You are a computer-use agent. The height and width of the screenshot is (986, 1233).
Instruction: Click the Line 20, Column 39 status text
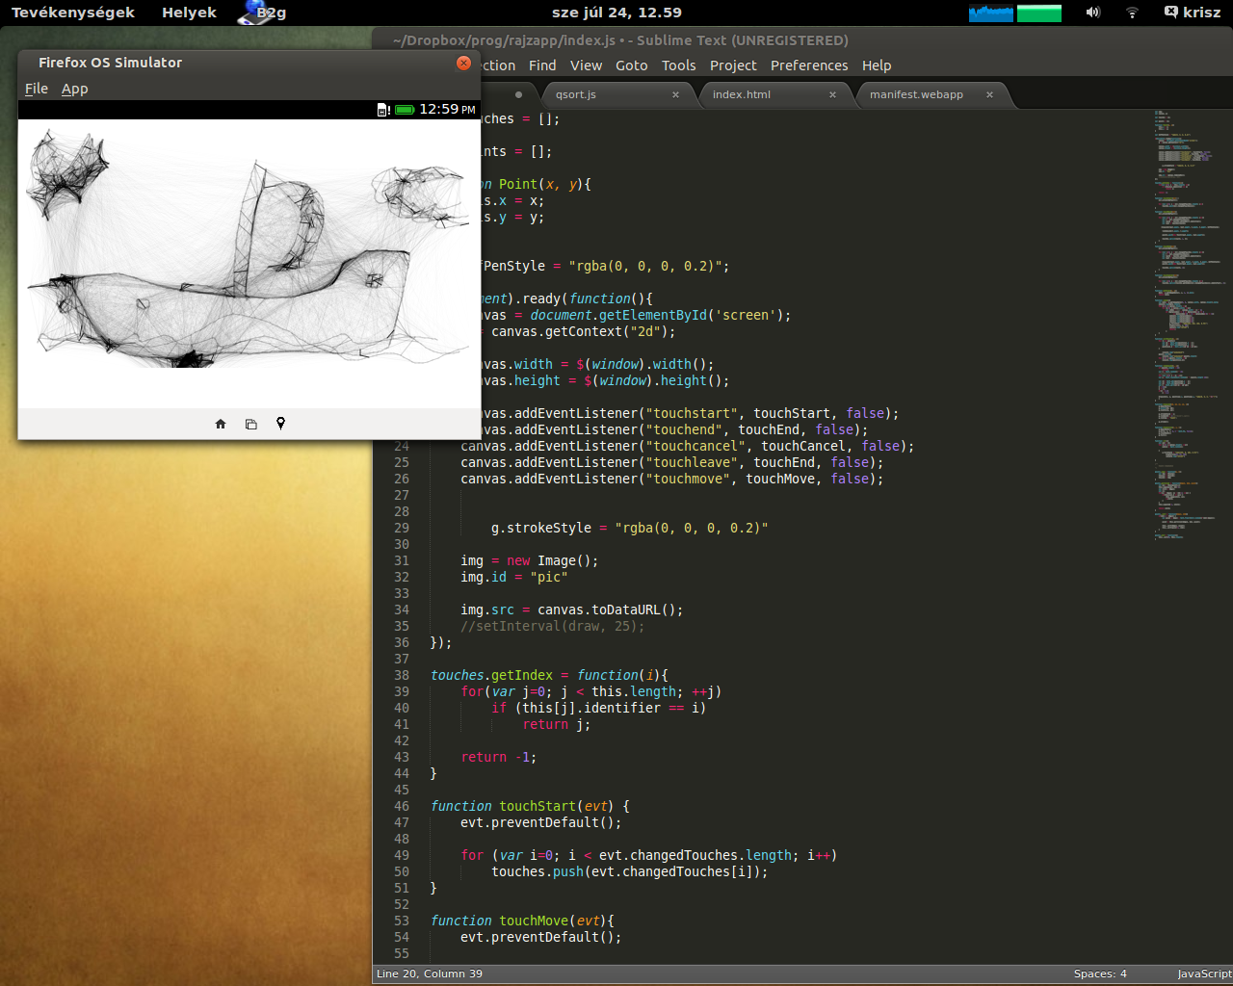pos(430,973)
